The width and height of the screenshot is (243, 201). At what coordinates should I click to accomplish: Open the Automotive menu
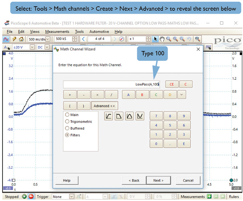point(99,32)
